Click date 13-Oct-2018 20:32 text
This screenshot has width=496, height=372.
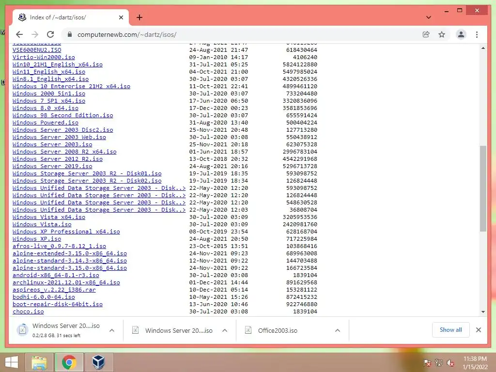pos(218,159)
